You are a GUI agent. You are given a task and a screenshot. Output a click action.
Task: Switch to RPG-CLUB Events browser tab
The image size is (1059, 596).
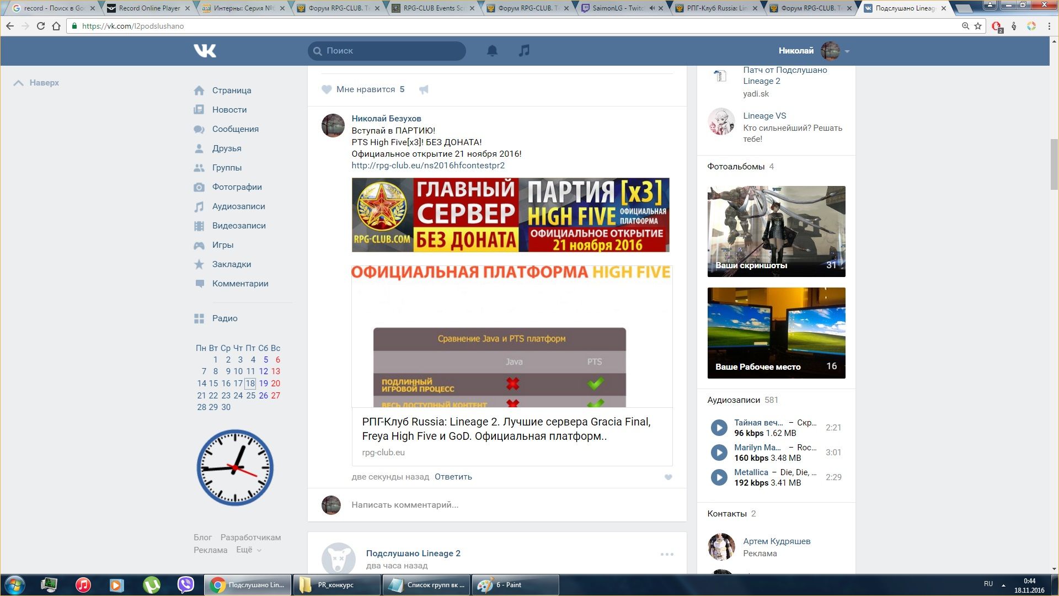tap(434, 8)
